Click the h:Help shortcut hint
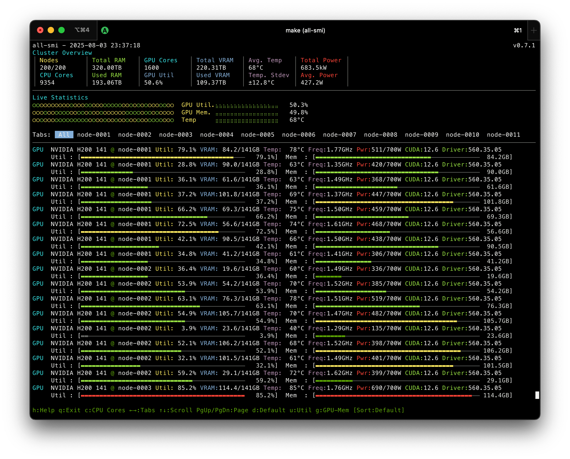This screenshot has height=459, width=570. [x=44, y=410]
